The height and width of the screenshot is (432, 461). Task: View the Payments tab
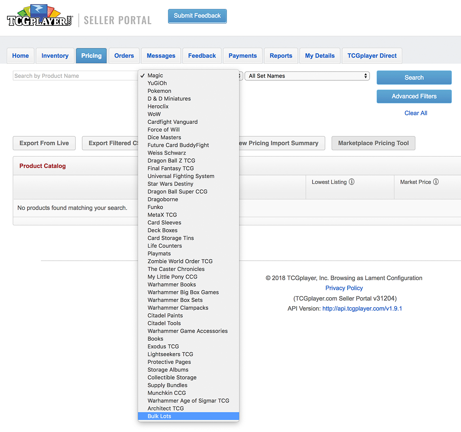tap(243, 56)
